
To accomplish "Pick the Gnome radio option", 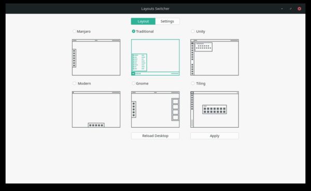I will point(134,83).
